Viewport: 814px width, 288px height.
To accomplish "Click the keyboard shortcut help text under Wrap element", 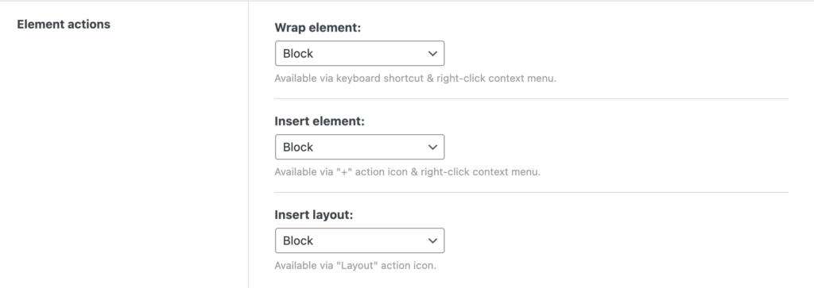I will (x=415, y=79).
